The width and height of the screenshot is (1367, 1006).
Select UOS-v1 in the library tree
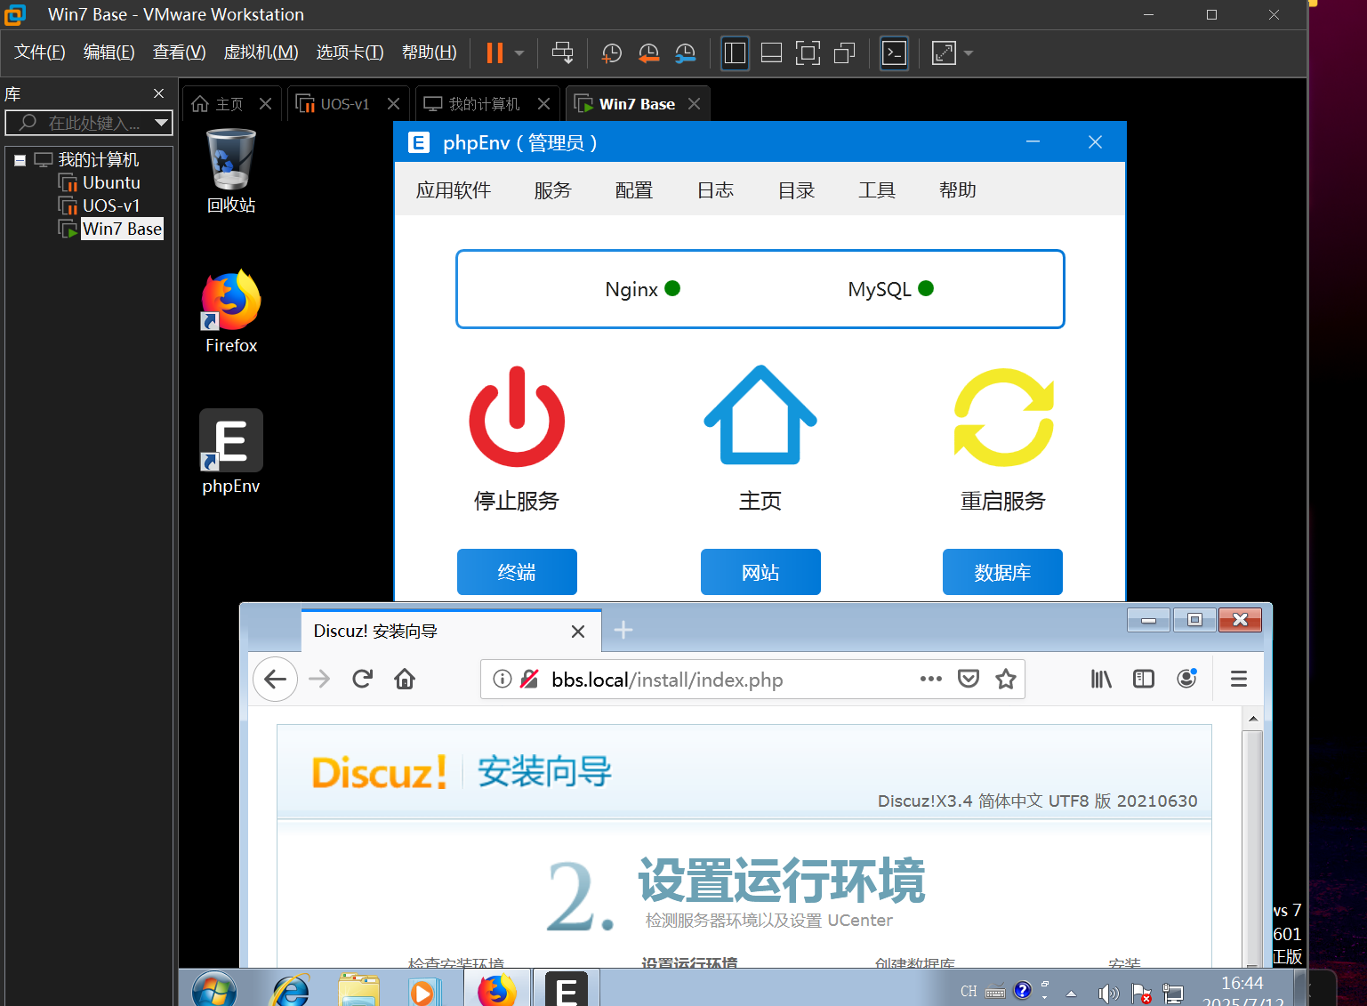click(111, 205)
